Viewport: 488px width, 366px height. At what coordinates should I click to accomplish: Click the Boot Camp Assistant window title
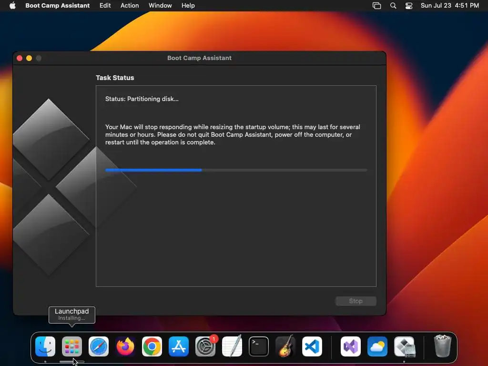coord(199,58)
